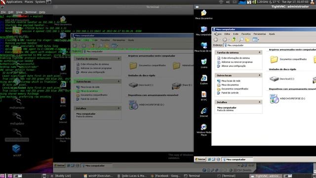
Task: Select the msfconsole desktop icon
Action: [x=17, y=103]
